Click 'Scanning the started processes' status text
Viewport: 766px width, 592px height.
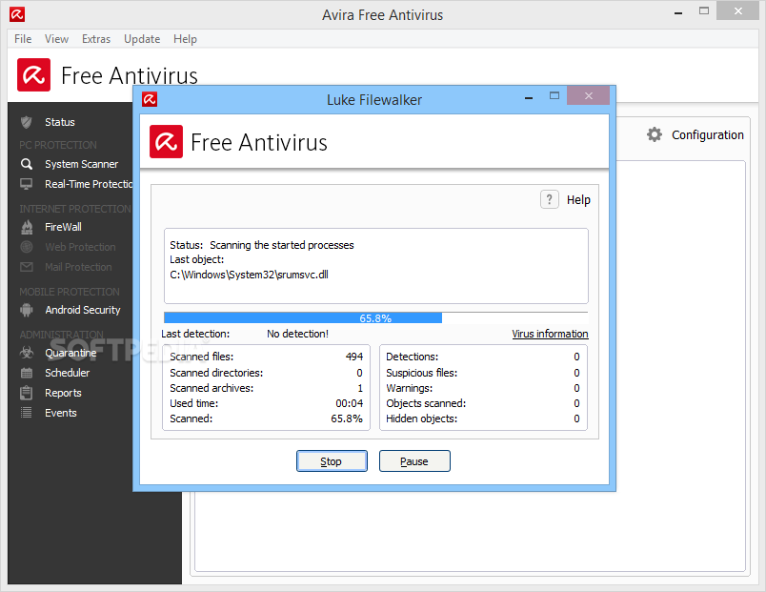(x=282, y=245)
